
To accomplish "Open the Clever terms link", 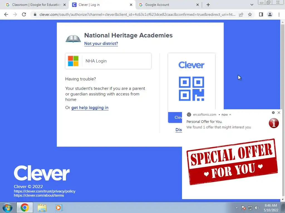I will [39, 196].
